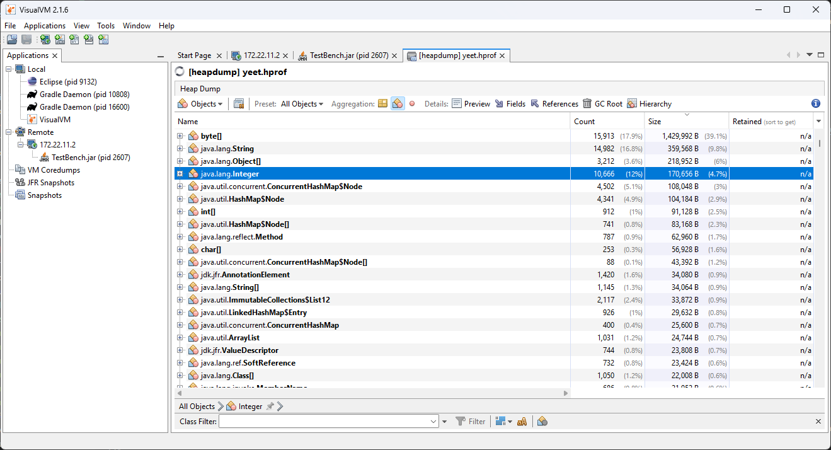Click the Add Remote Host toolbar icon

pos(45,40)
